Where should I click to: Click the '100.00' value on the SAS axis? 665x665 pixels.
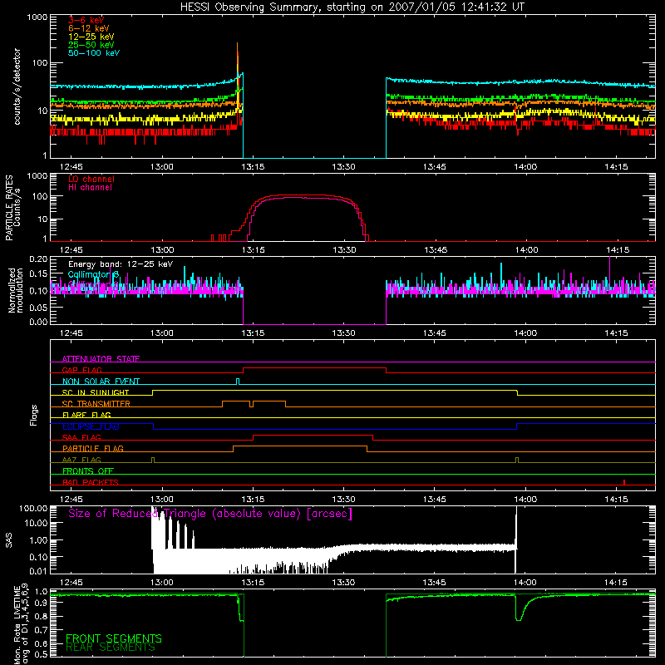(33, 509)
